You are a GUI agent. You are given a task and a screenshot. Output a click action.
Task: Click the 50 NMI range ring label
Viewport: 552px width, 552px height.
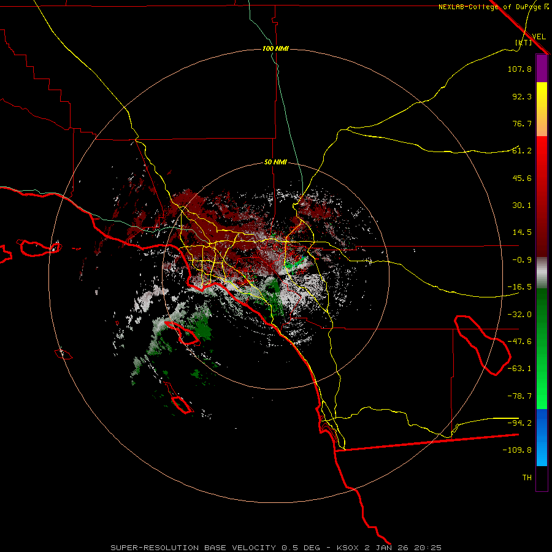point(275,163)
